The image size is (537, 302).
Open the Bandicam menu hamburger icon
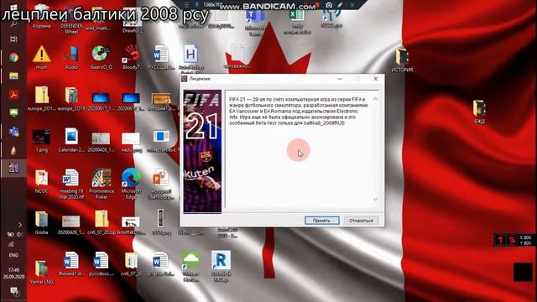pyautogui.click(x=186, y=5)
